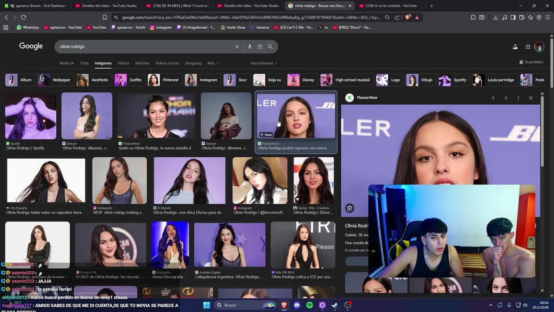Viewport: 554px width, 312px height.
Task: Filter images by High school musical chip
Action: click(x=346, y=80)
